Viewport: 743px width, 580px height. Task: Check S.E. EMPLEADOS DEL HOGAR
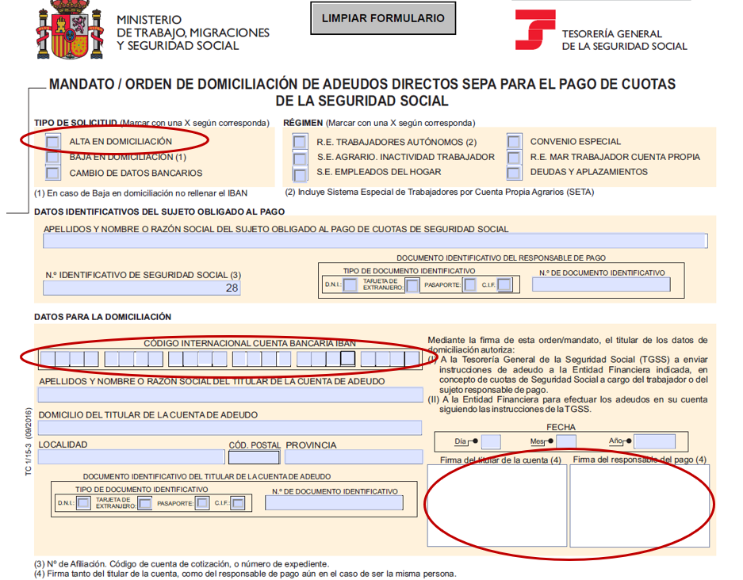[299, 172]
